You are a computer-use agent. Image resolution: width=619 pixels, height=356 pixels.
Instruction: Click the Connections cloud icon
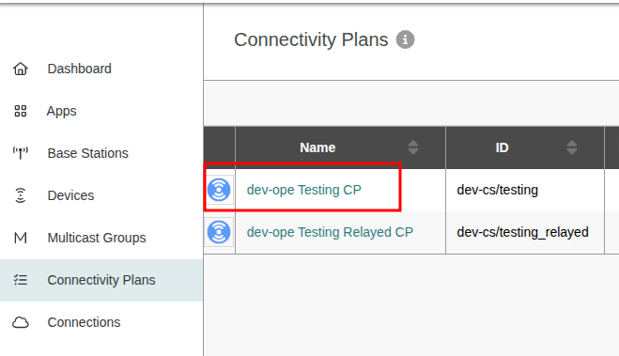21,322
